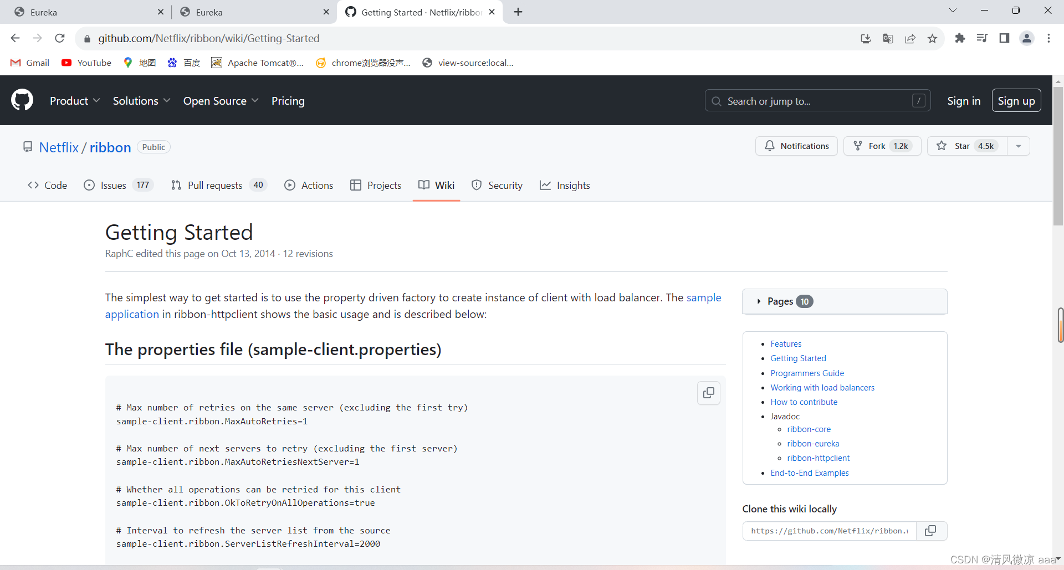
Task: Open the Chrome profile avatar
Action: coord(1027,38)
